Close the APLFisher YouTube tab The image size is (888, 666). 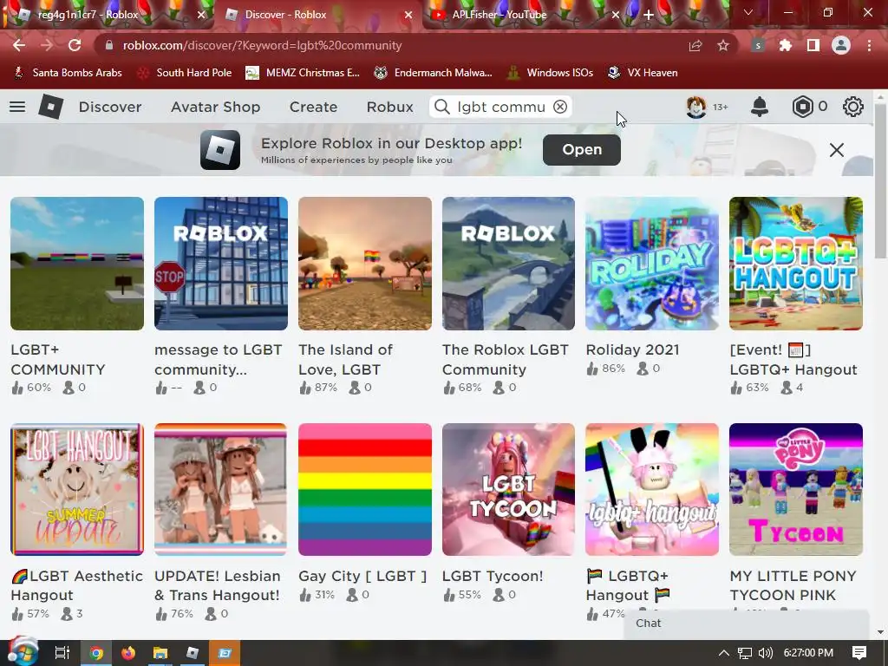point(617,15)
